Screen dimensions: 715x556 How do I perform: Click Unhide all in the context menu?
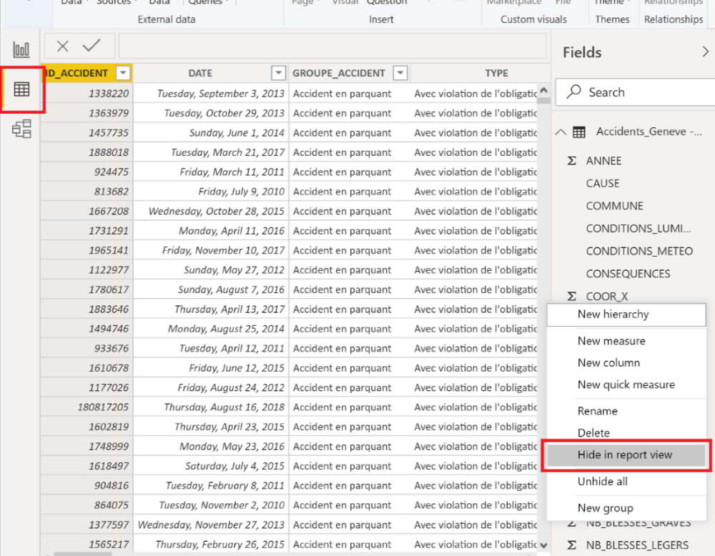pyautogui.click(x=602, y=481)
